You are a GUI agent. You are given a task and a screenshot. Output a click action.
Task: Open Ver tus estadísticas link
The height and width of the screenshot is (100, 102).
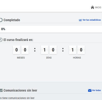pos(92,20)
